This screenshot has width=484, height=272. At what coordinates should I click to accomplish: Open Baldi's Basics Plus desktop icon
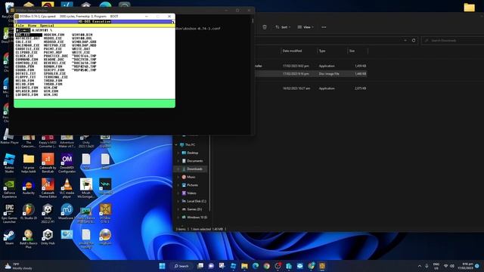pyautogui.click(x=29, y=239)
